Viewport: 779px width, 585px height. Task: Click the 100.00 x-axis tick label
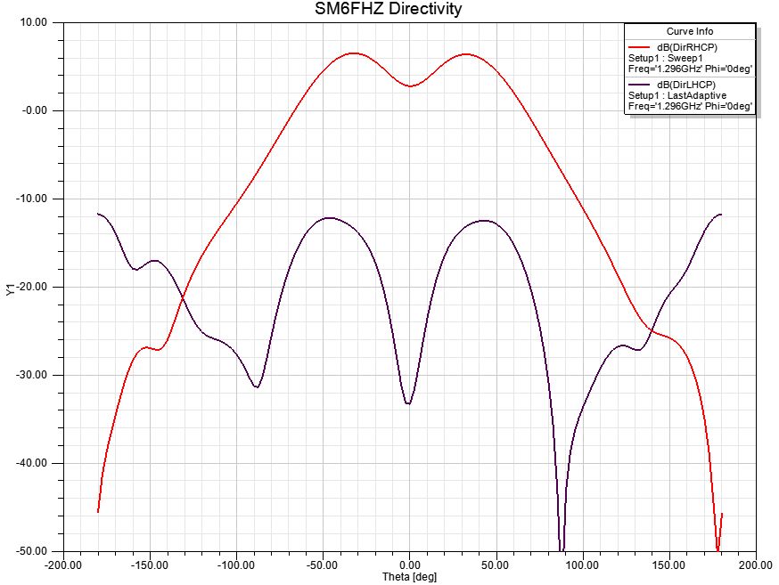(x=583, y=565)
